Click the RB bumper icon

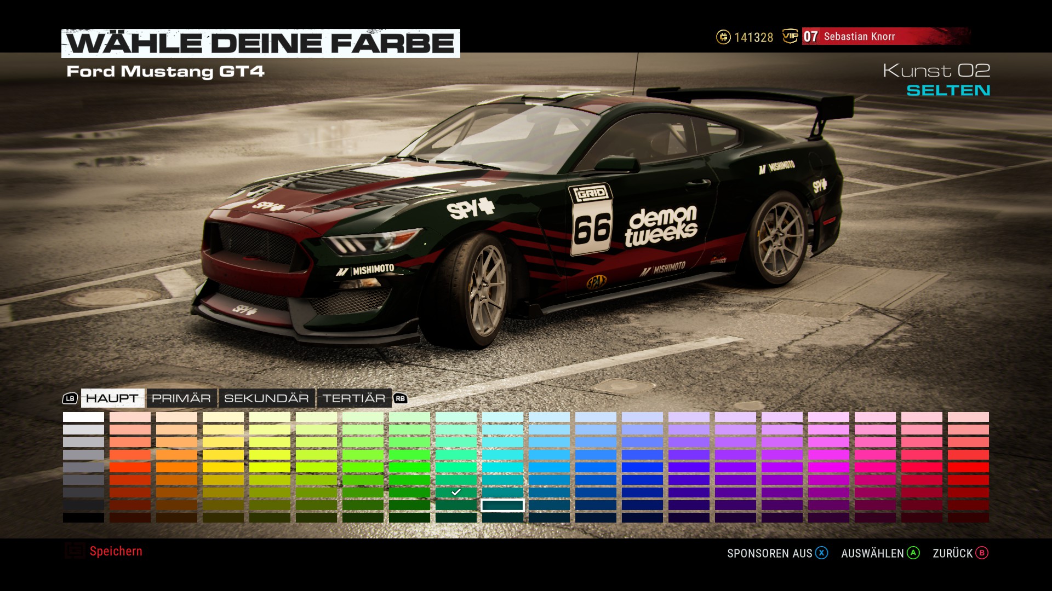[401, 398]
